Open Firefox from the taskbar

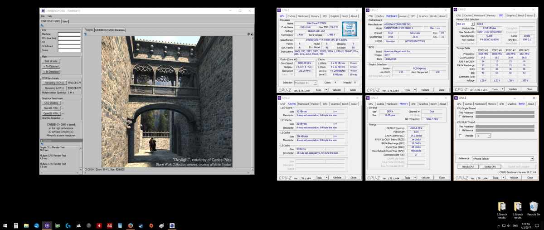pyautogui.click(x=130, y=225)
